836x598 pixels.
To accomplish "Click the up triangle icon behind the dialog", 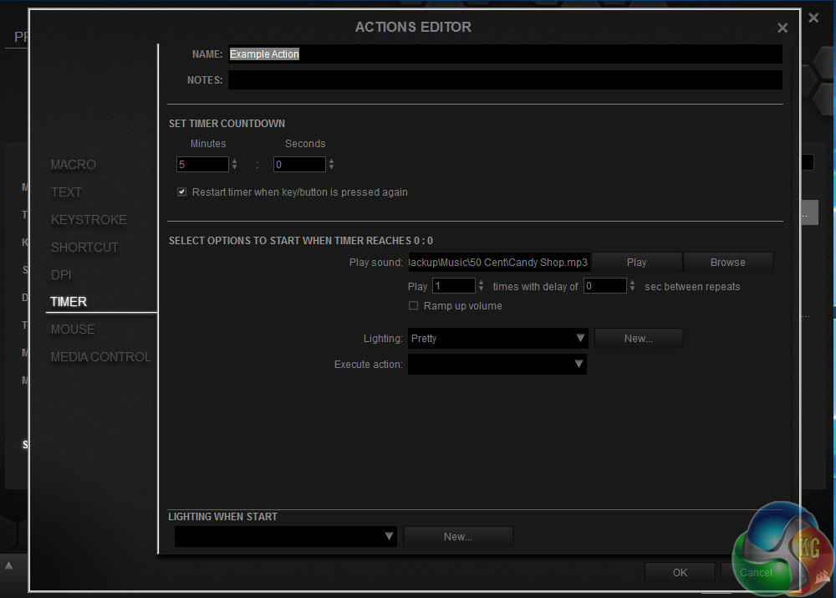I will [x=8, y=565].
